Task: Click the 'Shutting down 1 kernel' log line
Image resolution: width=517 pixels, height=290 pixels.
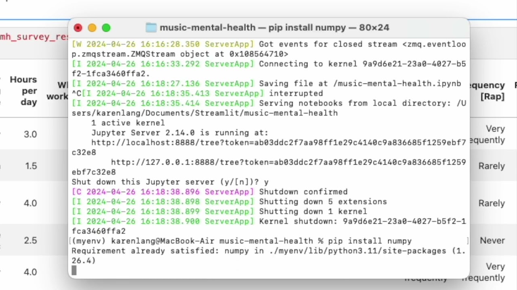Action: click(x=219, y=211)
